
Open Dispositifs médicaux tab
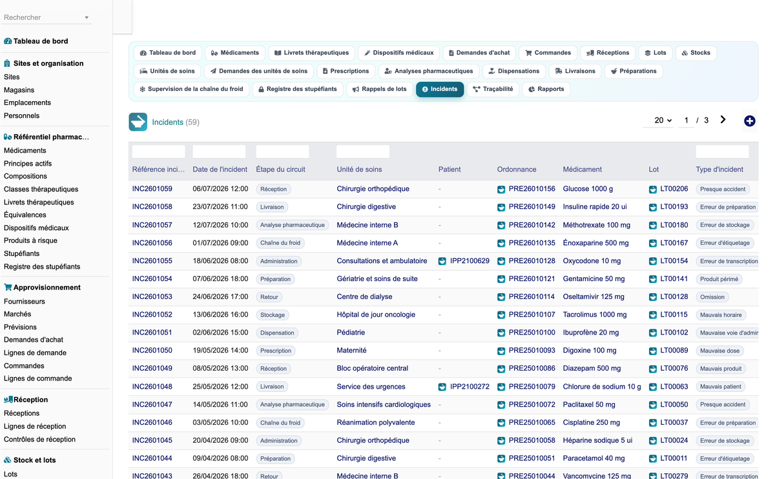(399, 53)
